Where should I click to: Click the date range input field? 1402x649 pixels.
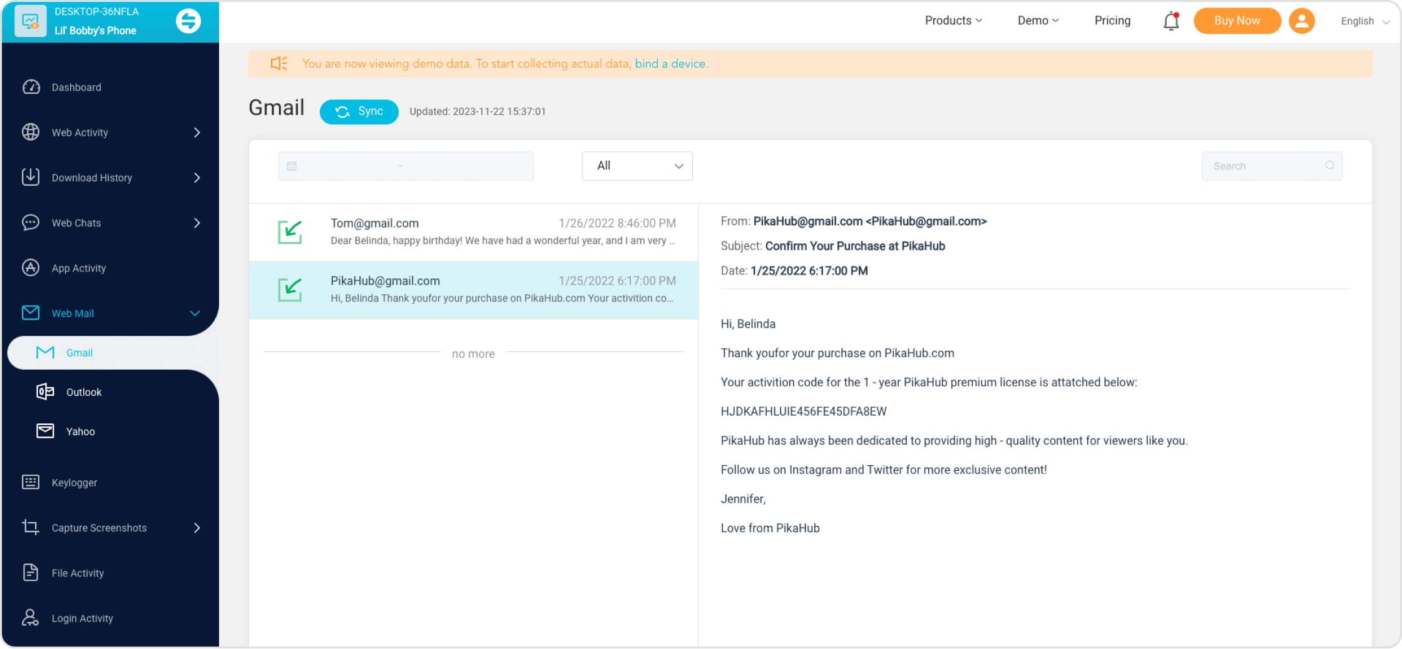(x=406, y=166)
